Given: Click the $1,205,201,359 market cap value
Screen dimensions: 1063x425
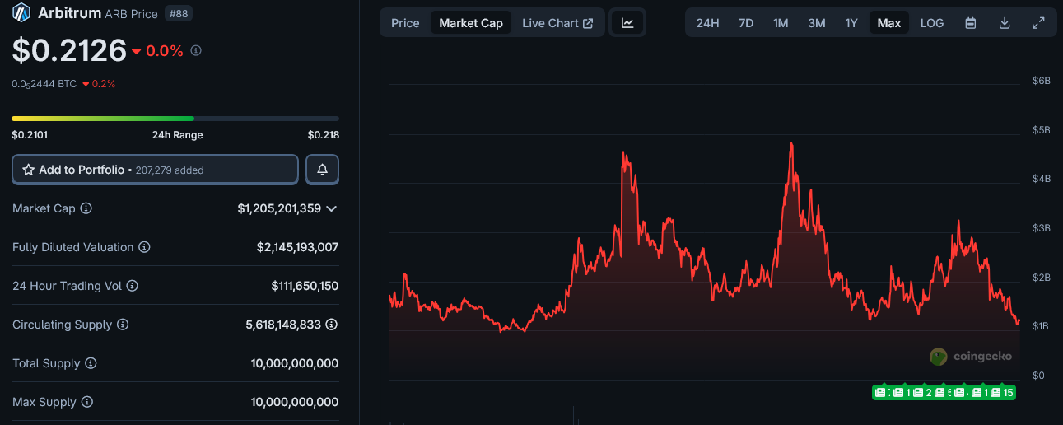Looking at the screenshot, I should tap(279, 208).
